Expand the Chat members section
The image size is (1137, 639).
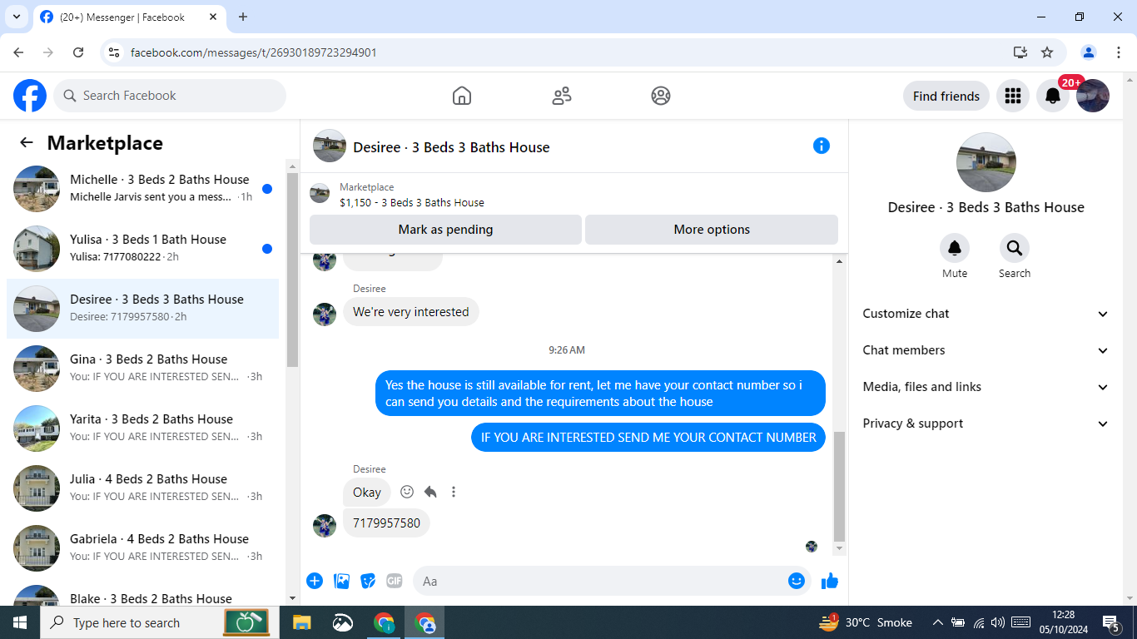pyautogui.click(x=986, y=350)
